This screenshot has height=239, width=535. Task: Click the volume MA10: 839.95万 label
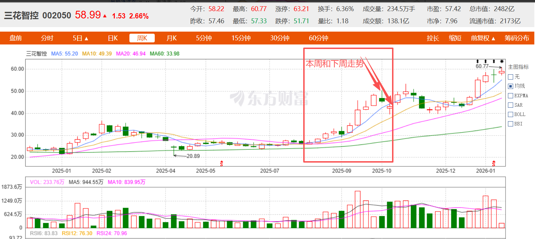click(x=127, y=182)
